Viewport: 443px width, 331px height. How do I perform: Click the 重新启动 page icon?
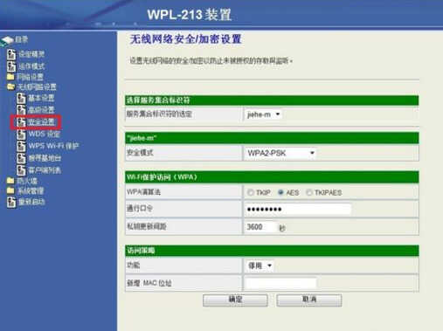point(11,202)
